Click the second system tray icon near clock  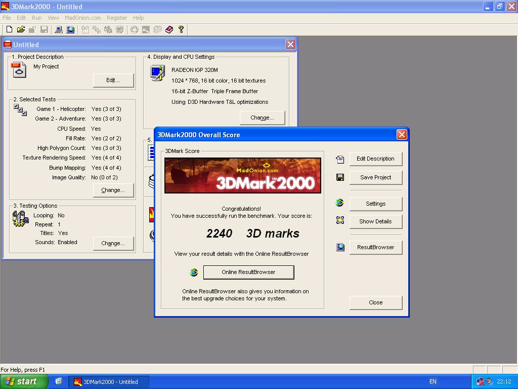489,382
